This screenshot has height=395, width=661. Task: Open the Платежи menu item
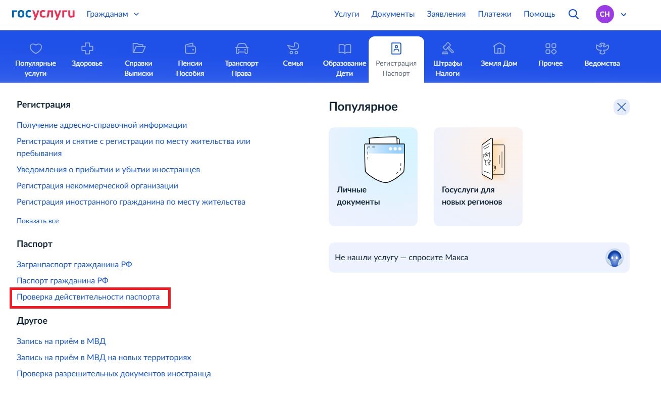494,14
